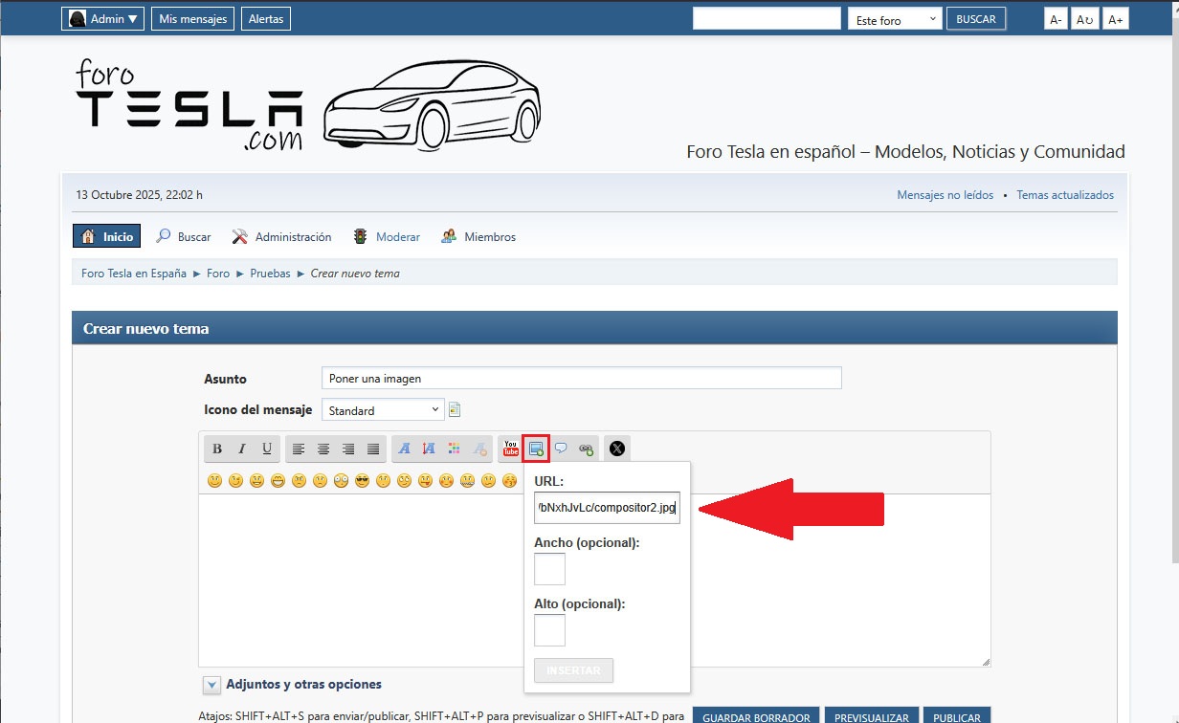
Task: Insert a quote block
Action: 561,449
